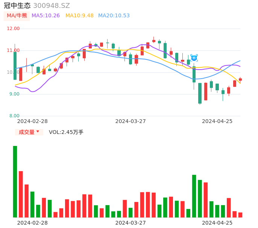Click the last red volume bar at far right
Viewport: 258px width, 228px height.
(240, 215)
